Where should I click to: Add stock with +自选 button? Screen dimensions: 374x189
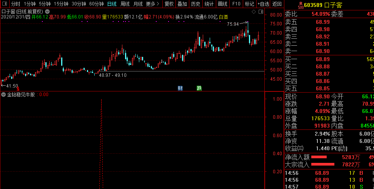tap(263, 4)
